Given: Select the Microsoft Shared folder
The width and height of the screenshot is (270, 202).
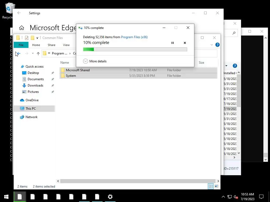Looking at the screenshot, I should point(138,70).
